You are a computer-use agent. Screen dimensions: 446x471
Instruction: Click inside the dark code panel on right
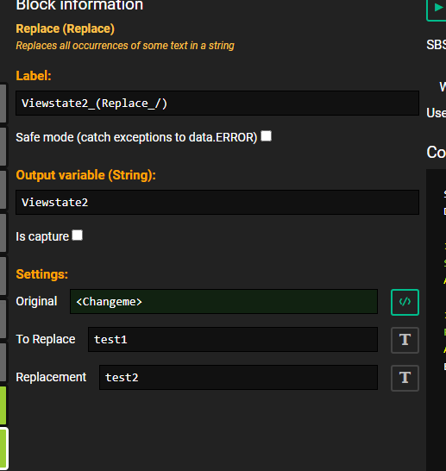[437, 320]
